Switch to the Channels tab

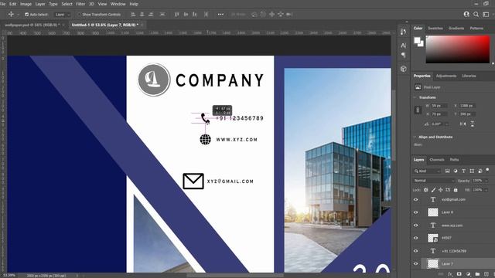(436, 160)
